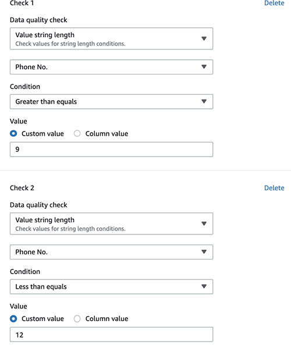Open Check 2 'Value string length' dropdown

111,223
